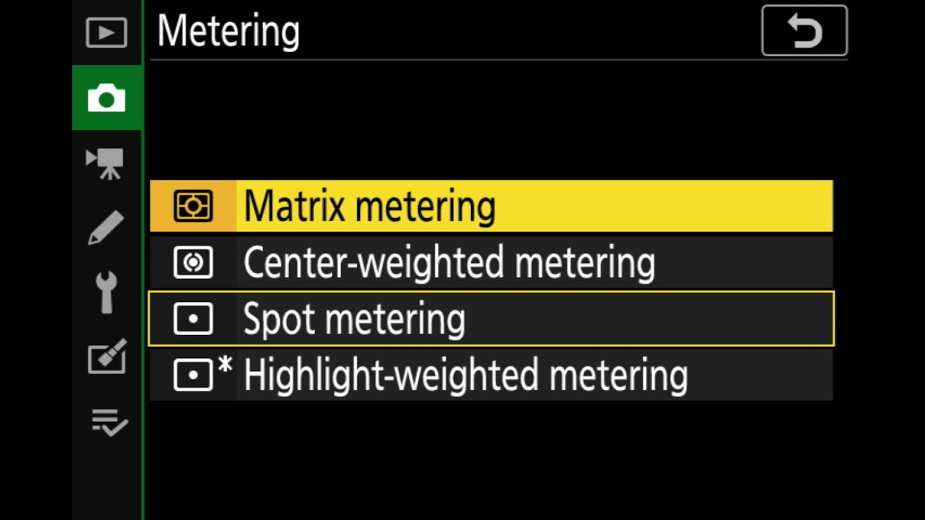Select the Photo Shooting camera icon
The image size is (925, 520).
click(x=107, y=98)
